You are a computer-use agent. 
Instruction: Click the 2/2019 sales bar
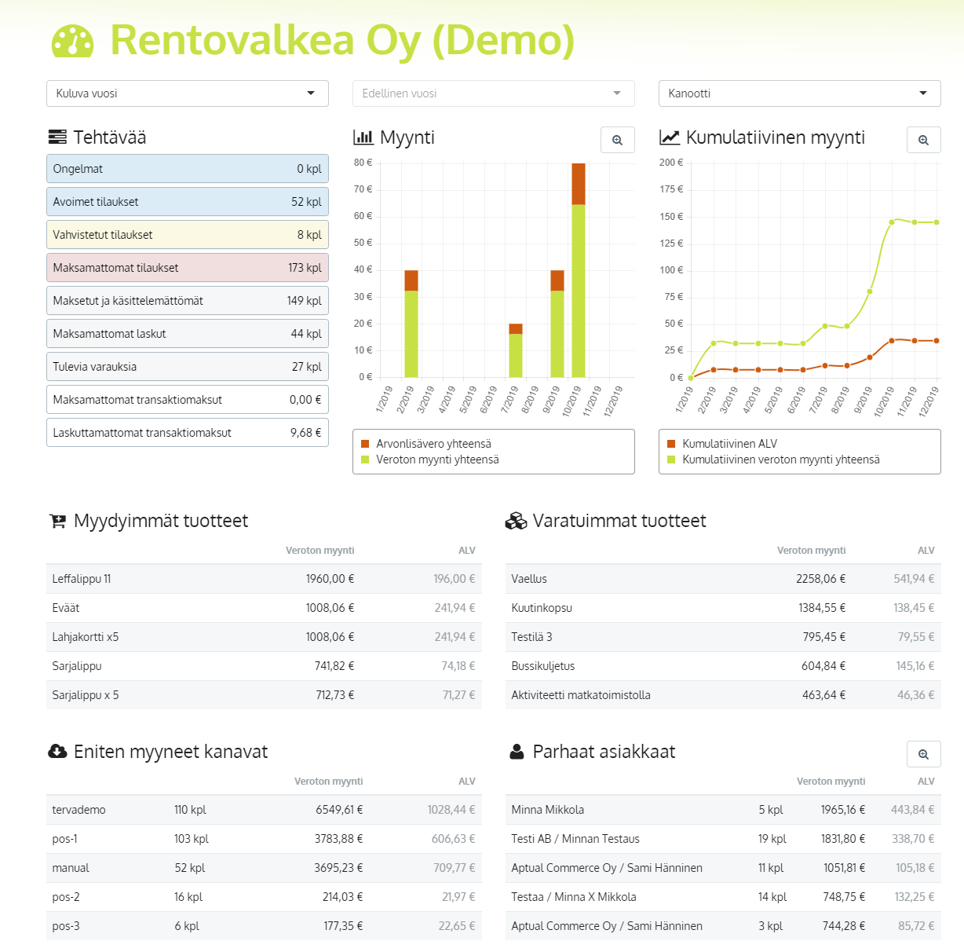point(411,324)
